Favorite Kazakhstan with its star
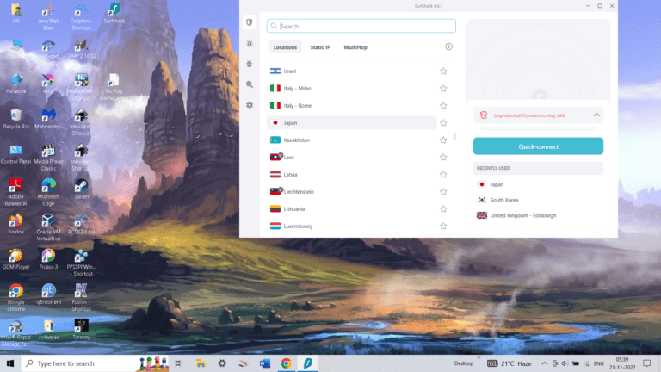Image resolution: width=661 pixels, height=372 pixels. click(443, 140)
